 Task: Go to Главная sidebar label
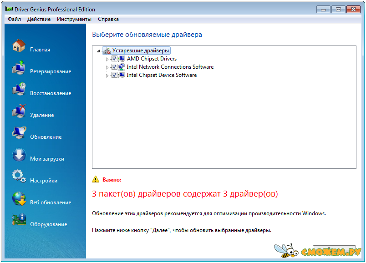tap(40, 50)
